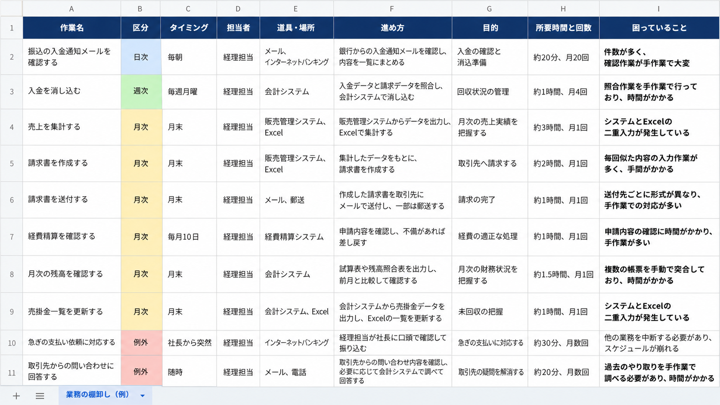This screenshot has width=720, height=405.
Task: Click the 困っていること header cell
Action: (x=659, y=28)
